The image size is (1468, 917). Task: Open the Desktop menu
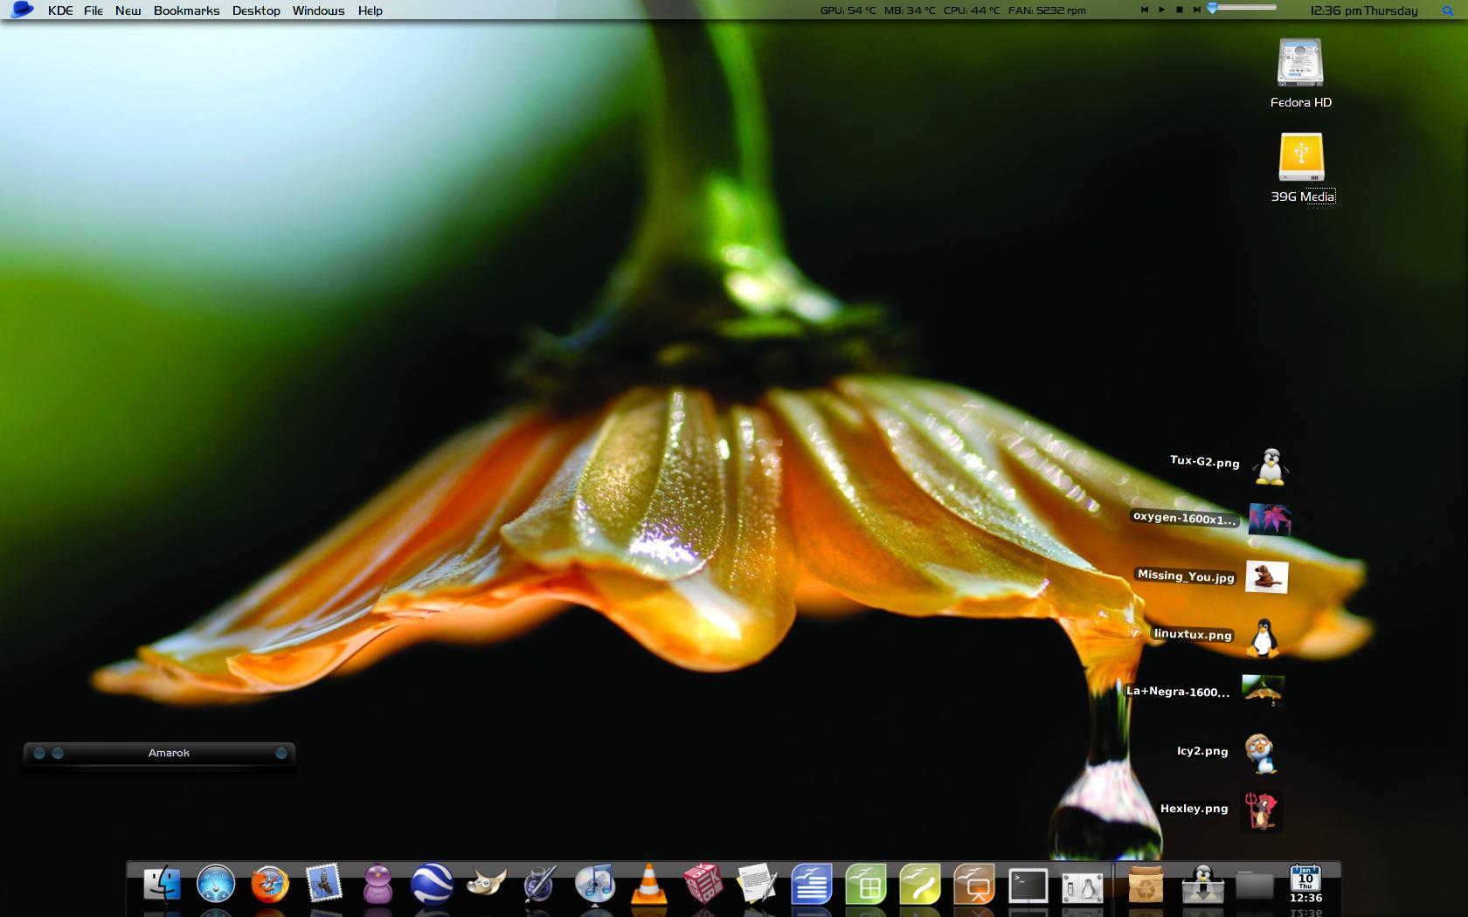point(256,10)
